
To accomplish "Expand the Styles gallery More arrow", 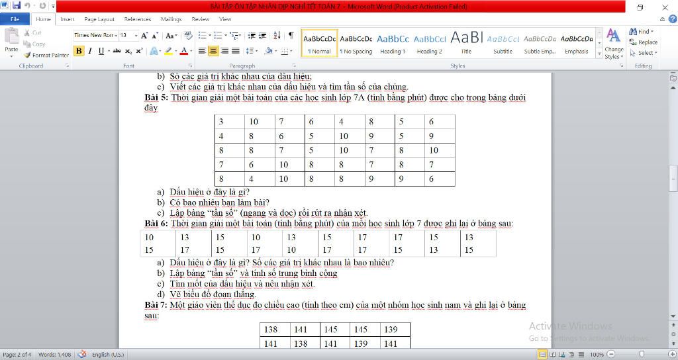I will click(599, 54).
